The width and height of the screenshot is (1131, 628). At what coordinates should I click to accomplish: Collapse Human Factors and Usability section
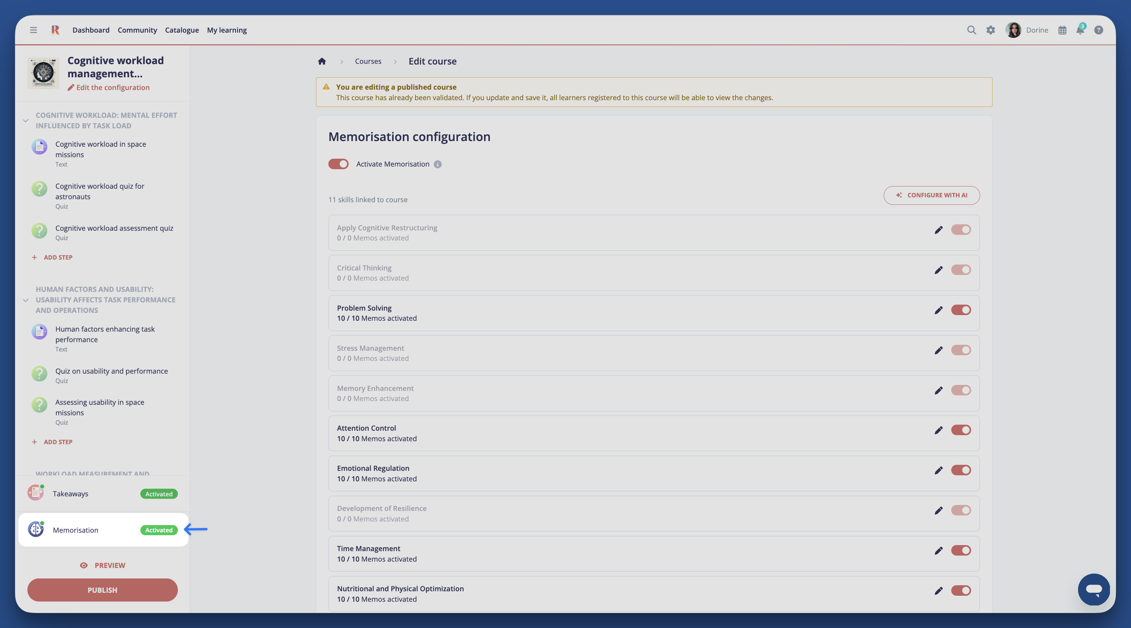click(x=26, y=300)
